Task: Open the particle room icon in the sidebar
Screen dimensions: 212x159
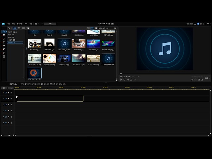Action: coord(4,53)
